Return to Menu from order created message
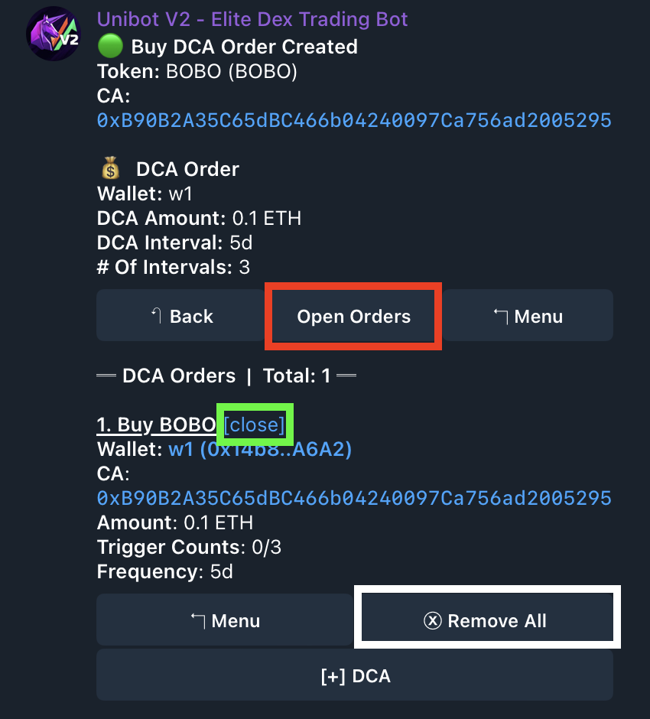Screen dimensions: 650x719 coord(528,315)
